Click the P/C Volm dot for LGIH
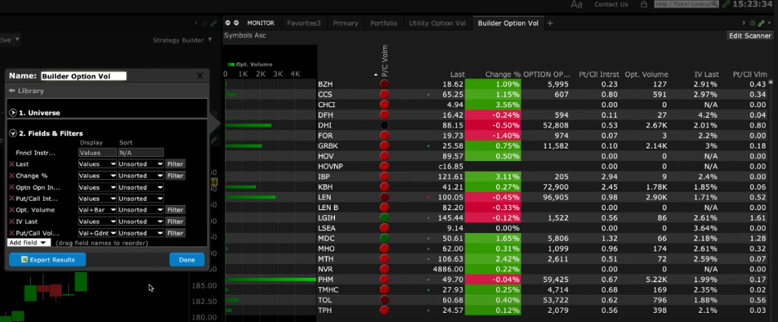This screenshot has height=322, width=778. [384, 218]
